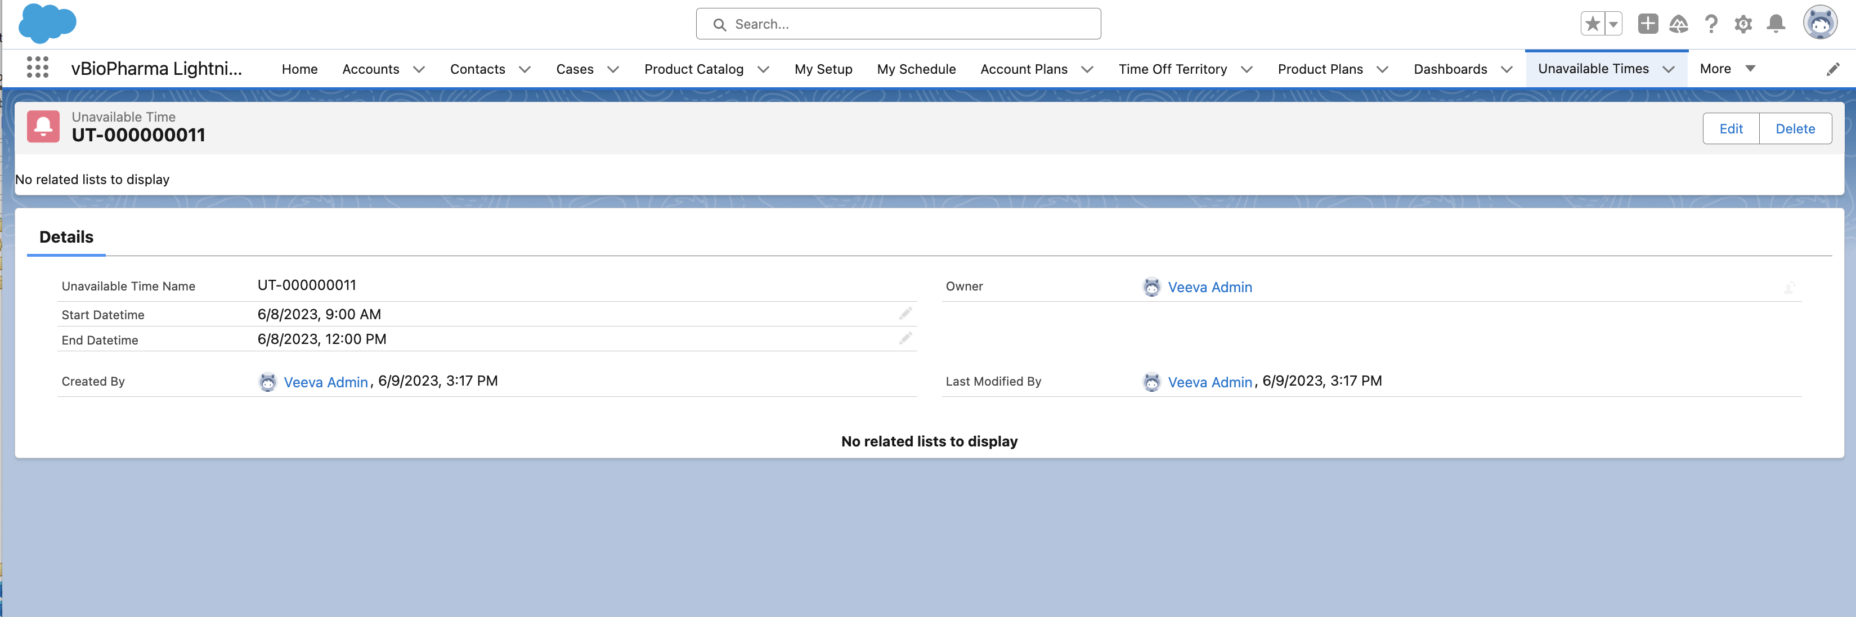Go to the My Schedule tab
The image size is (1856, 617).
(x=916, y=69)
